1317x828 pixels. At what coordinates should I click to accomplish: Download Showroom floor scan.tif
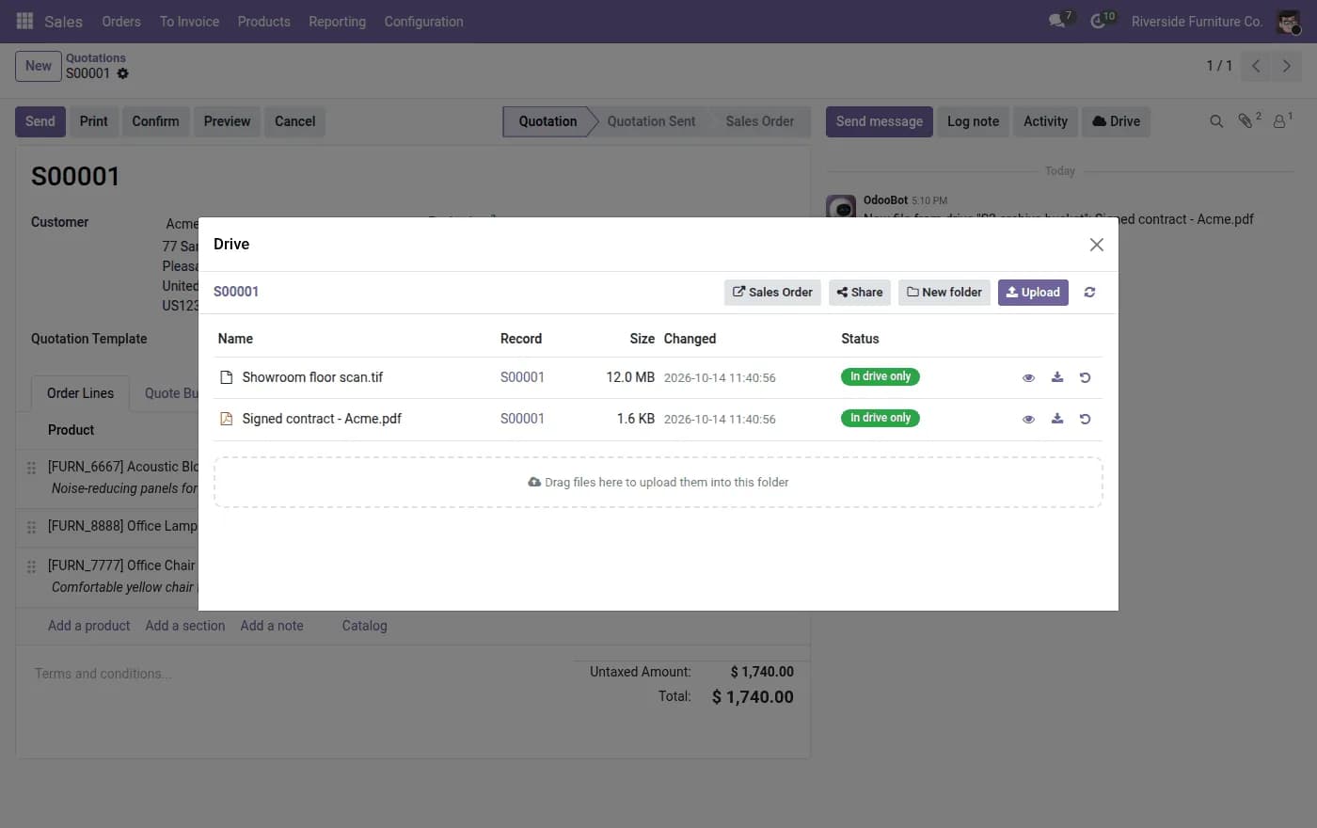(1057, 377)
